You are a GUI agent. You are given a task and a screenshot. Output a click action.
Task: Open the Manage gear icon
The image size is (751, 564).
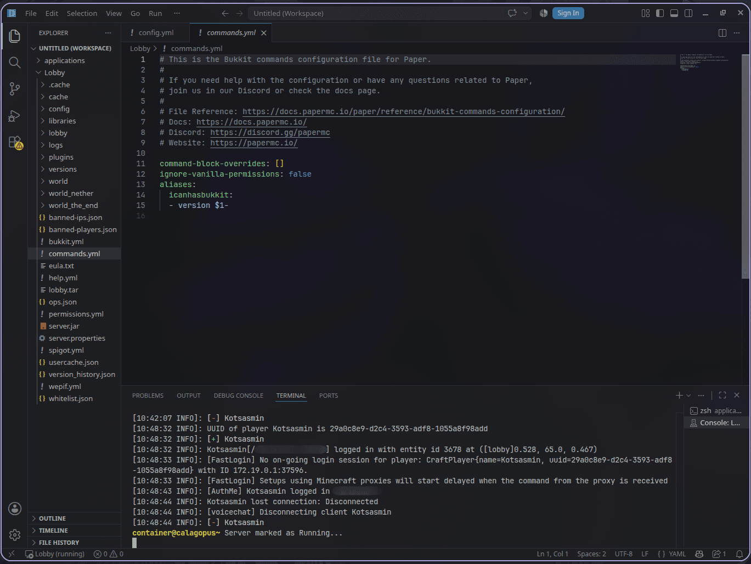coord(15,535)
